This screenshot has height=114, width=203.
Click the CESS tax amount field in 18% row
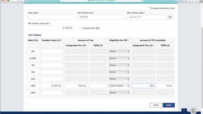click(x=98, y=86)
